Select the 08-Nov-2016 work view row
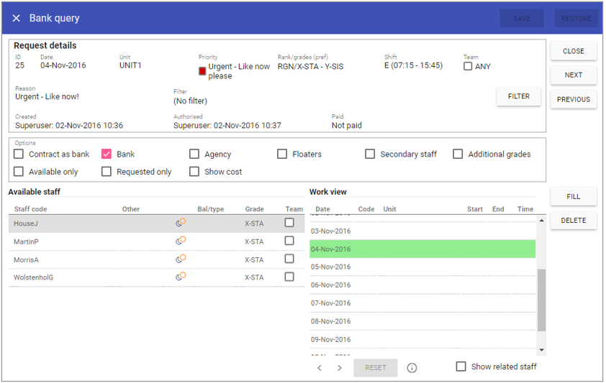The height and width of the screenshot is (383, 606). (422, 321)
